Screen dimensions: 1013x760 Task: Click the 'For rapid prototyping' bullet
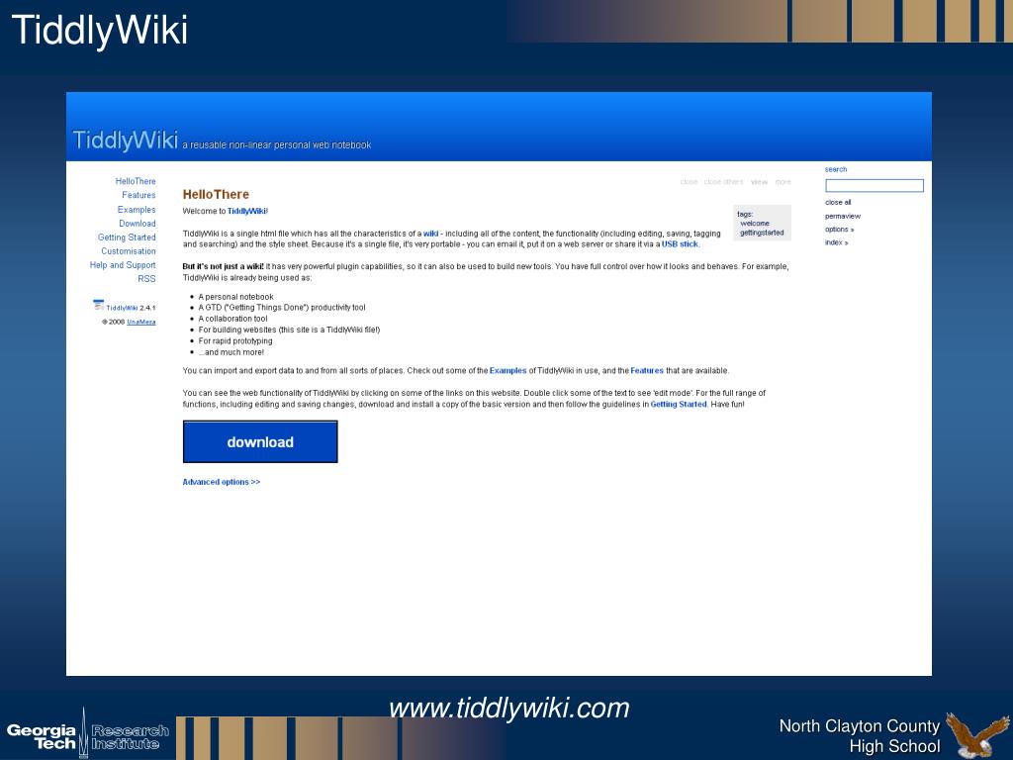(x=235, y=341)
